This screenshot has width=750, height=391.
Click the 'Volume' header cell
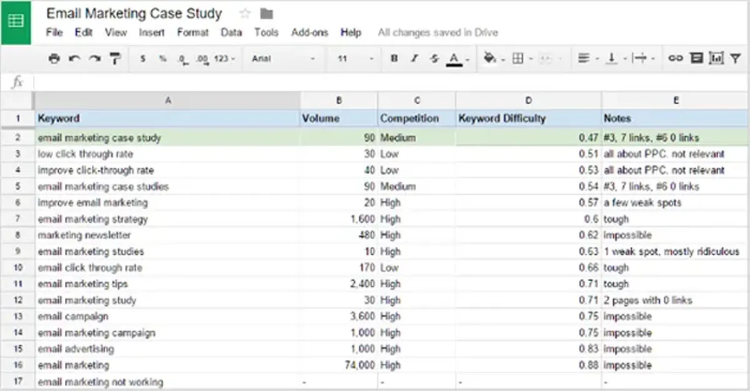(339, 118)
